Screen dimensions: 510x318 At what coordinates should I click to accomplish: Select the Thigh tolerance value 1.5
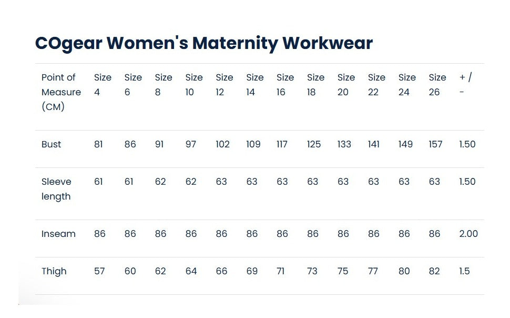point(464,271)
